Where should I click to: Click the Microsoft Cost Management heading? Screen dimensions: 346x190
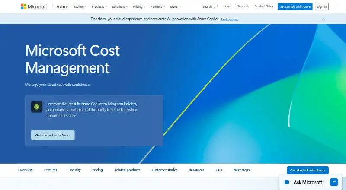(72, 59)
